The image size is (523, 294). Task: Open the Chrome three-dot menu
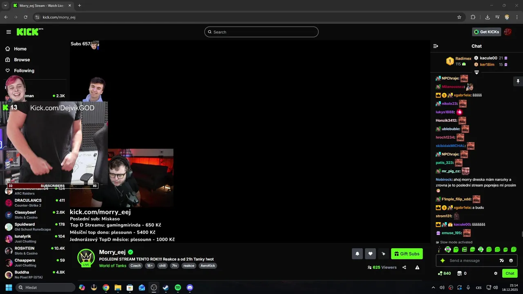[516, 17]
